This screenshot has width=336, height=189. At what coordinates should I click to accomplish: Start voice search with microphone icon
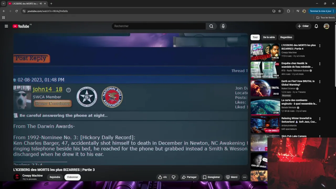point(223,26)
